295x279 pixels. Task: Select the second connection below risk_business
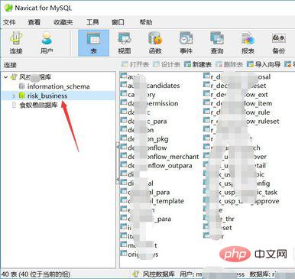[x=38, y=105]
